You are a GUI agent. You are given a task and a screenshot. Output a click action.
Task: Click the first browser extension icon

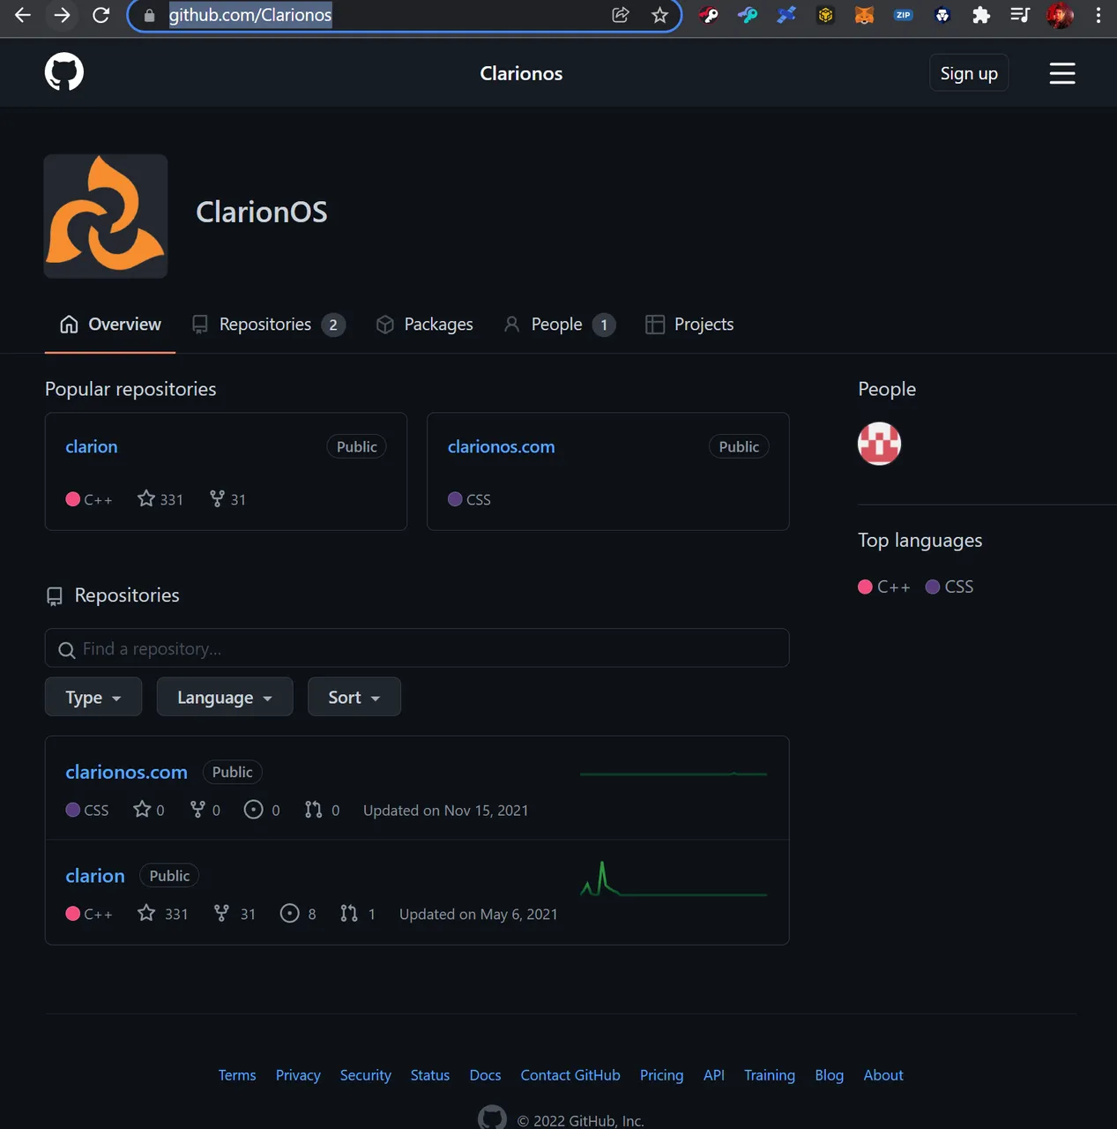(709, 15)
